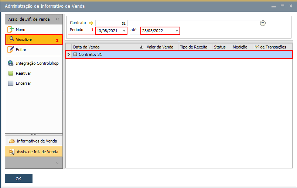This screenshot has height=188, width=297.
Task: Close the Administração de Informativo de Venda window
Action: [x=291, y=6]
